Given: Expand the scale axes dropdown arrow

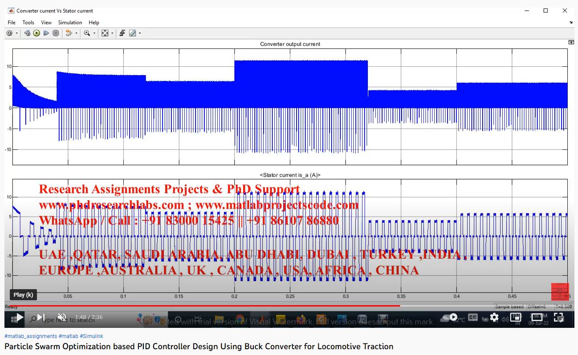Looking at the screenshot, I should coord(112,33).
